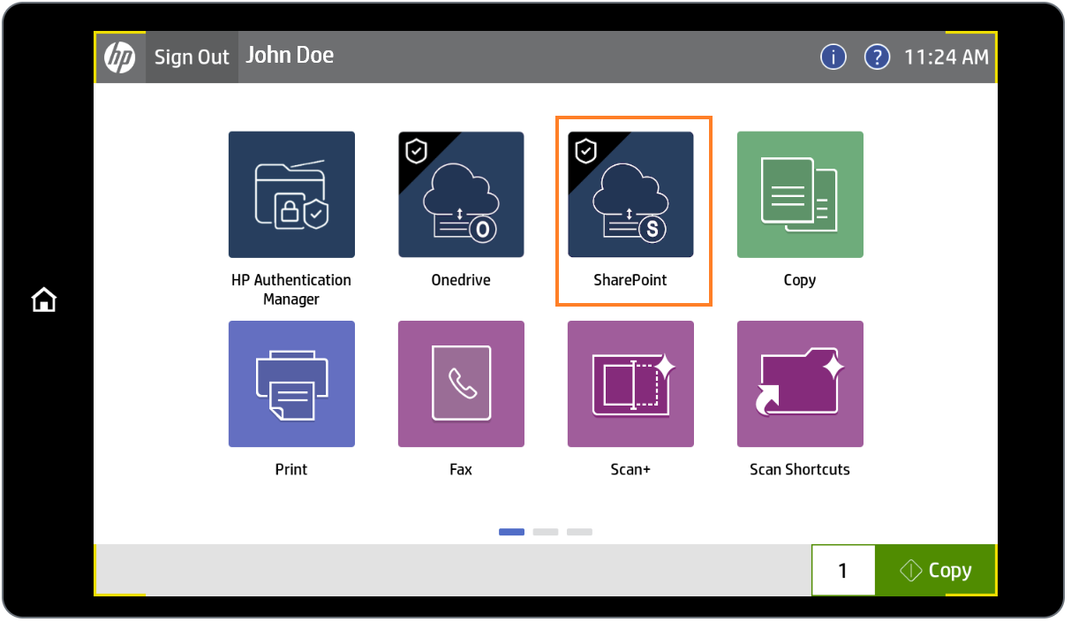Select the first page indicator dot

[511, 532]
